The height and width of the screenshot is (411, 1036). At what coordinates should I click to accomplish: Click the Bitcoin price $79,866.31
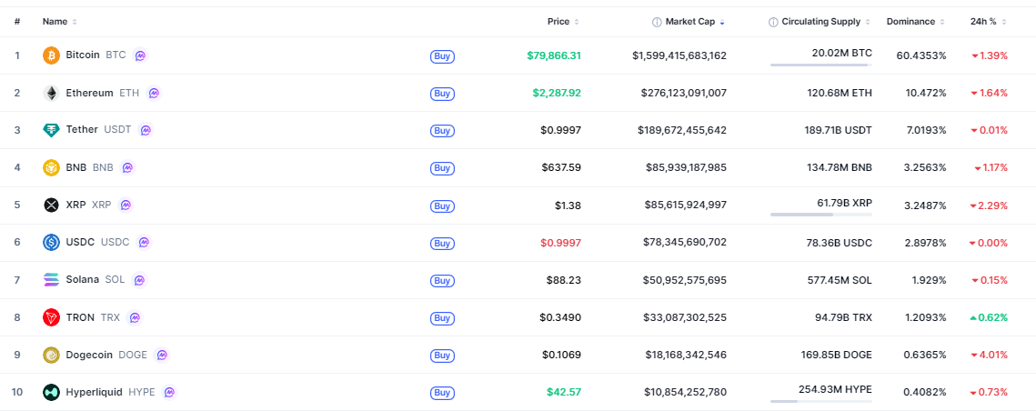pos(554,55)
